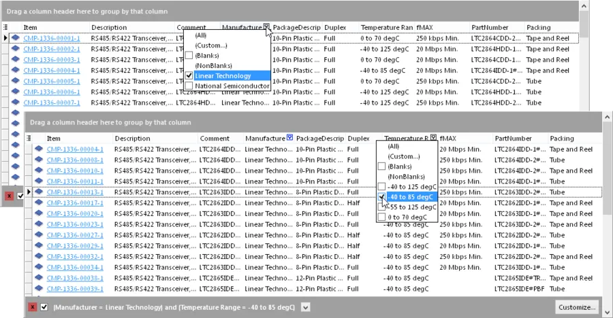
Task: Choose (Custom...) in Temperature Range filter list
Action: (x=403, y=156)
